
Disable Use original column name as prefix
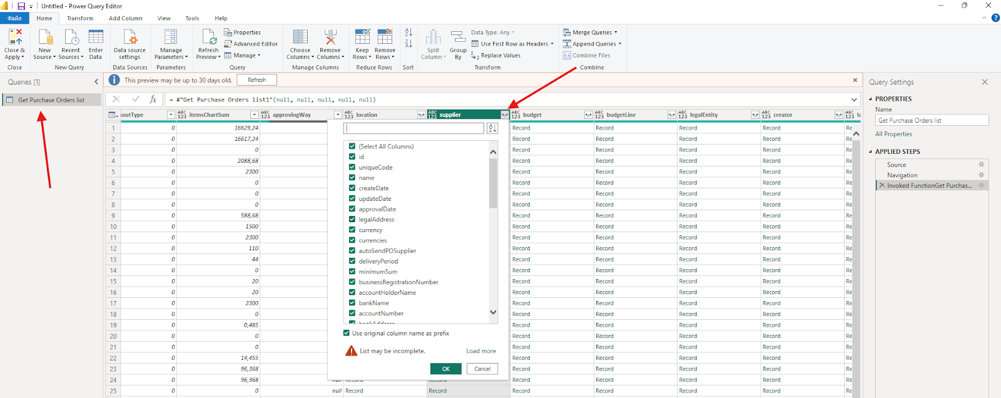[347, 334]
